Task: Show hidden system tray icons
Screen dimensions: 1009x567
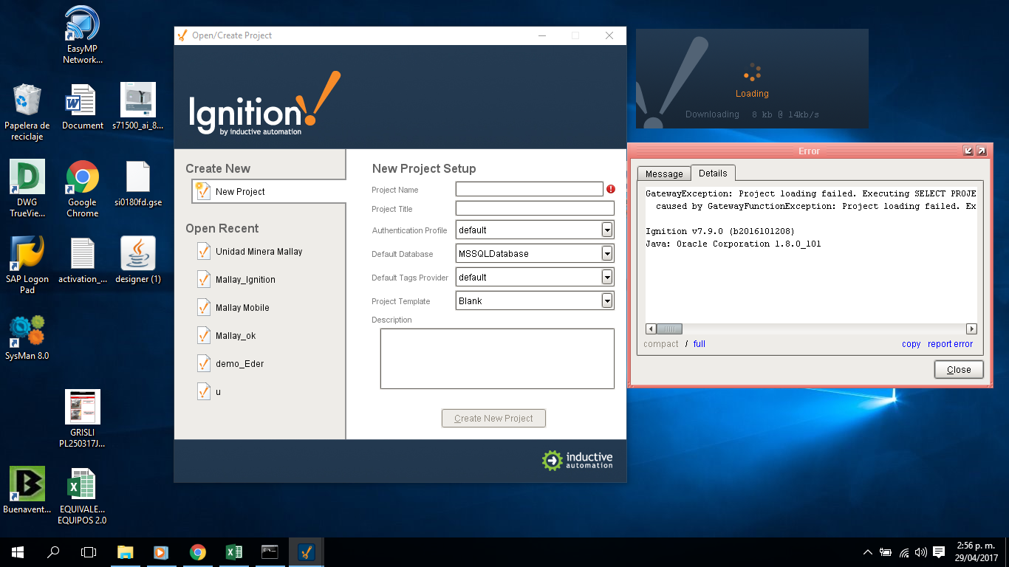Action: pos(868,552)
